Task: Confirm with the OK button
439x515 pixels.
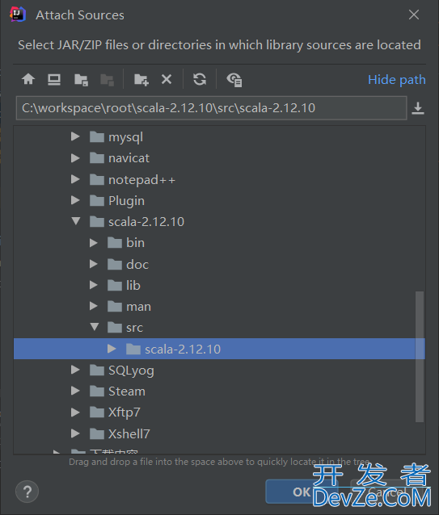Action: point(302,492)
